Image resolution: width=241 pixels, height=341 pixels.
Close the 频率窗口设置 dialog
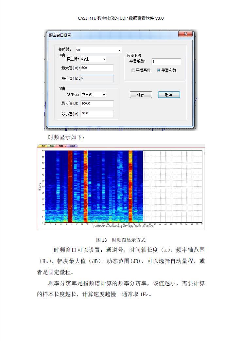(x=185, y=34)
